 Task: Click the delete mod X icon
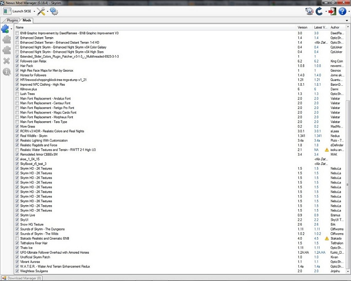pyautogui.click(x=7, y=61)
